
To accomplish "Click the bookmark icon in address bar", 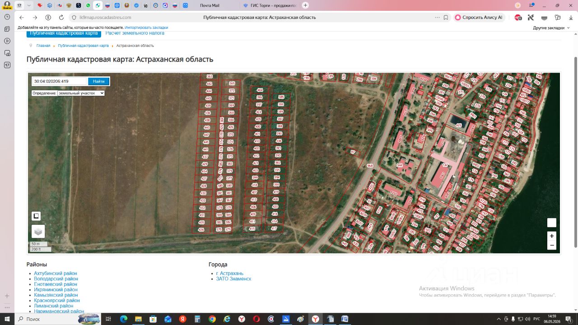I will tap(446, 18).
